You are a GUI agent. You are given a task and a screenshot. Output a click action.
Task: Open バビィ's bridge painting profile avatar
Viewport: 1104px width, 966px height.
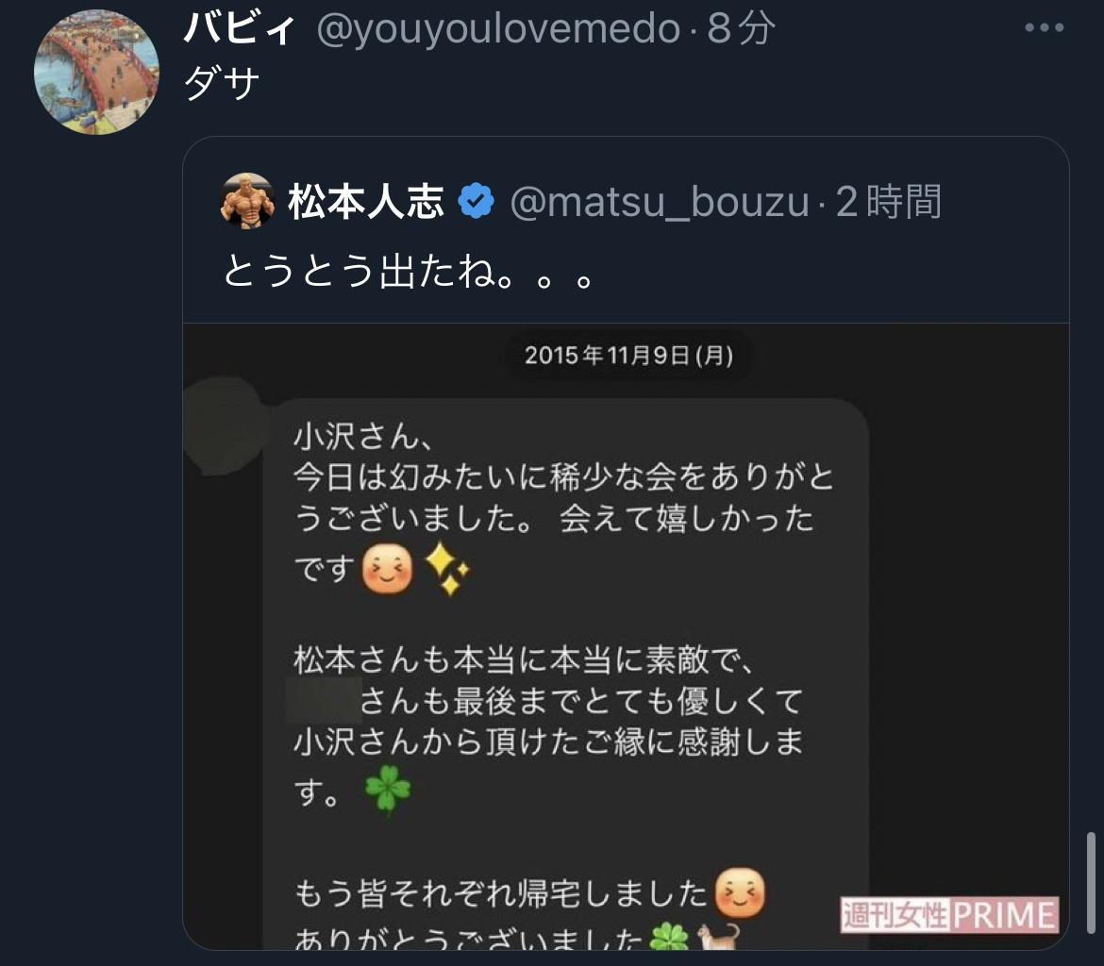pos(96,72)
